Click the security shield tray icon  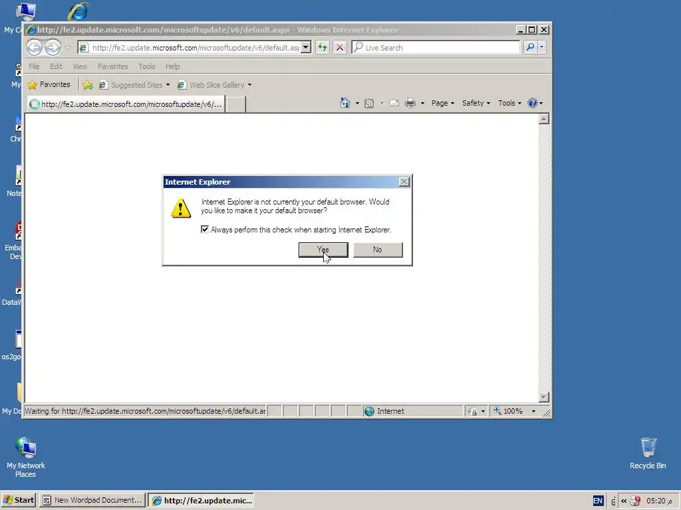point(635,501)
